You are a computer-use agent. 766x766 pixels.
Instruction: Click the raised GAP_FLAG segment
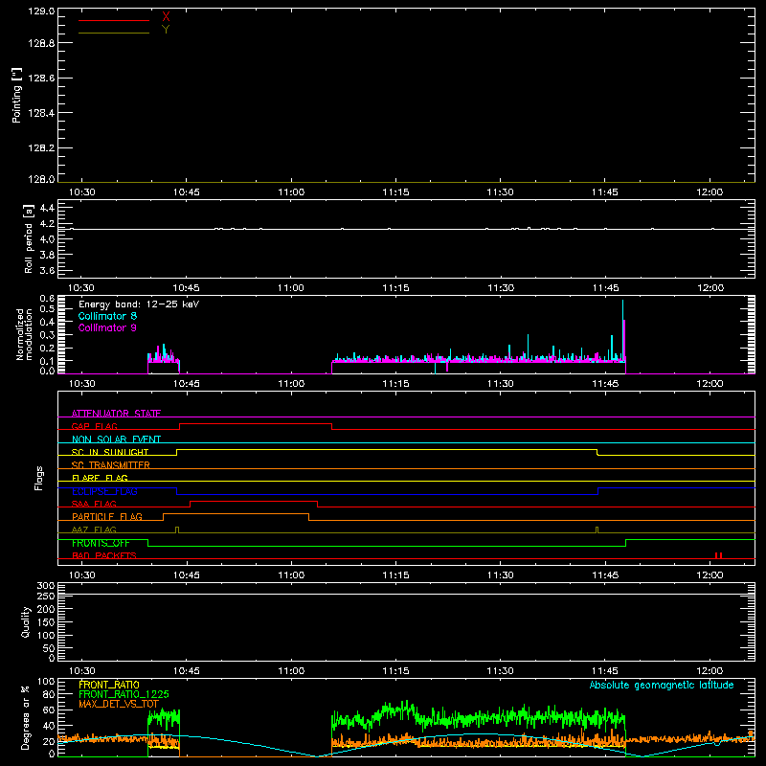coord(256,424)
